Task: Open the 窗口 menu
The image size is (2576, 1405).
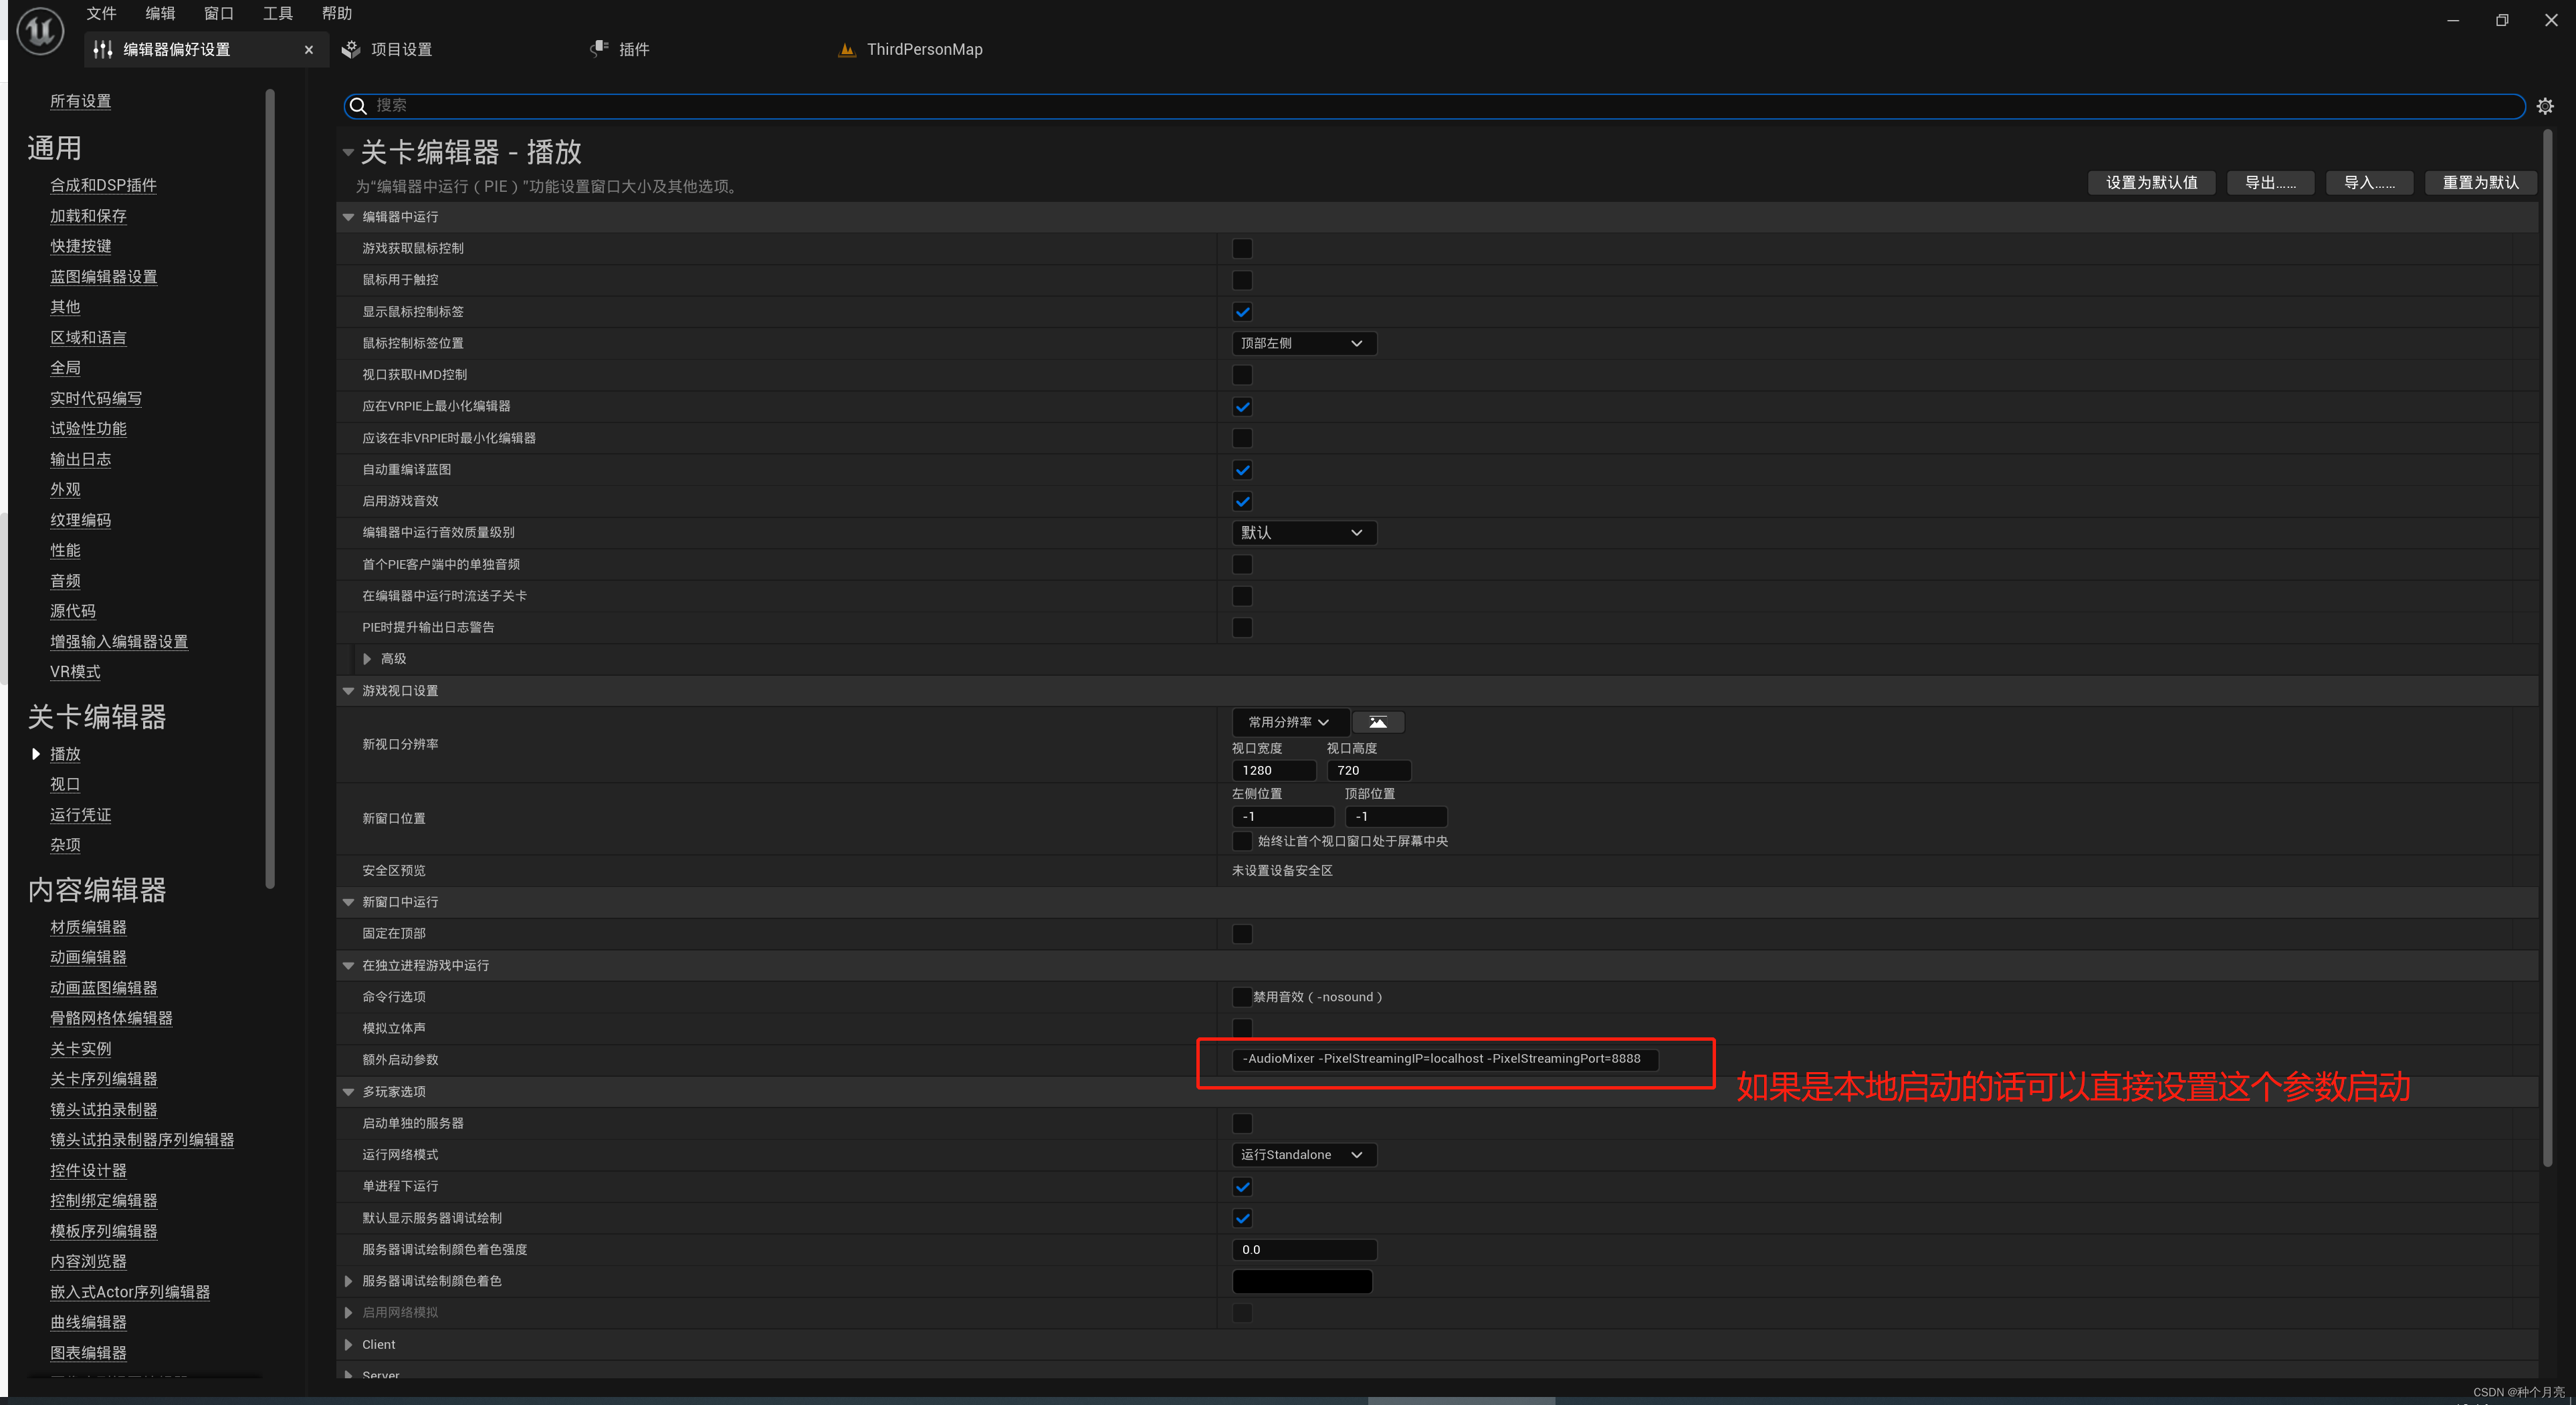Action: click(x=219, y=13)
